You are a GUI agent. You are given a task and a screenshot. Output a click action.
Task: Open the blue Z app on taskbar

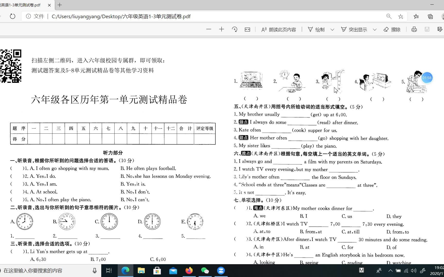point(221,271)
